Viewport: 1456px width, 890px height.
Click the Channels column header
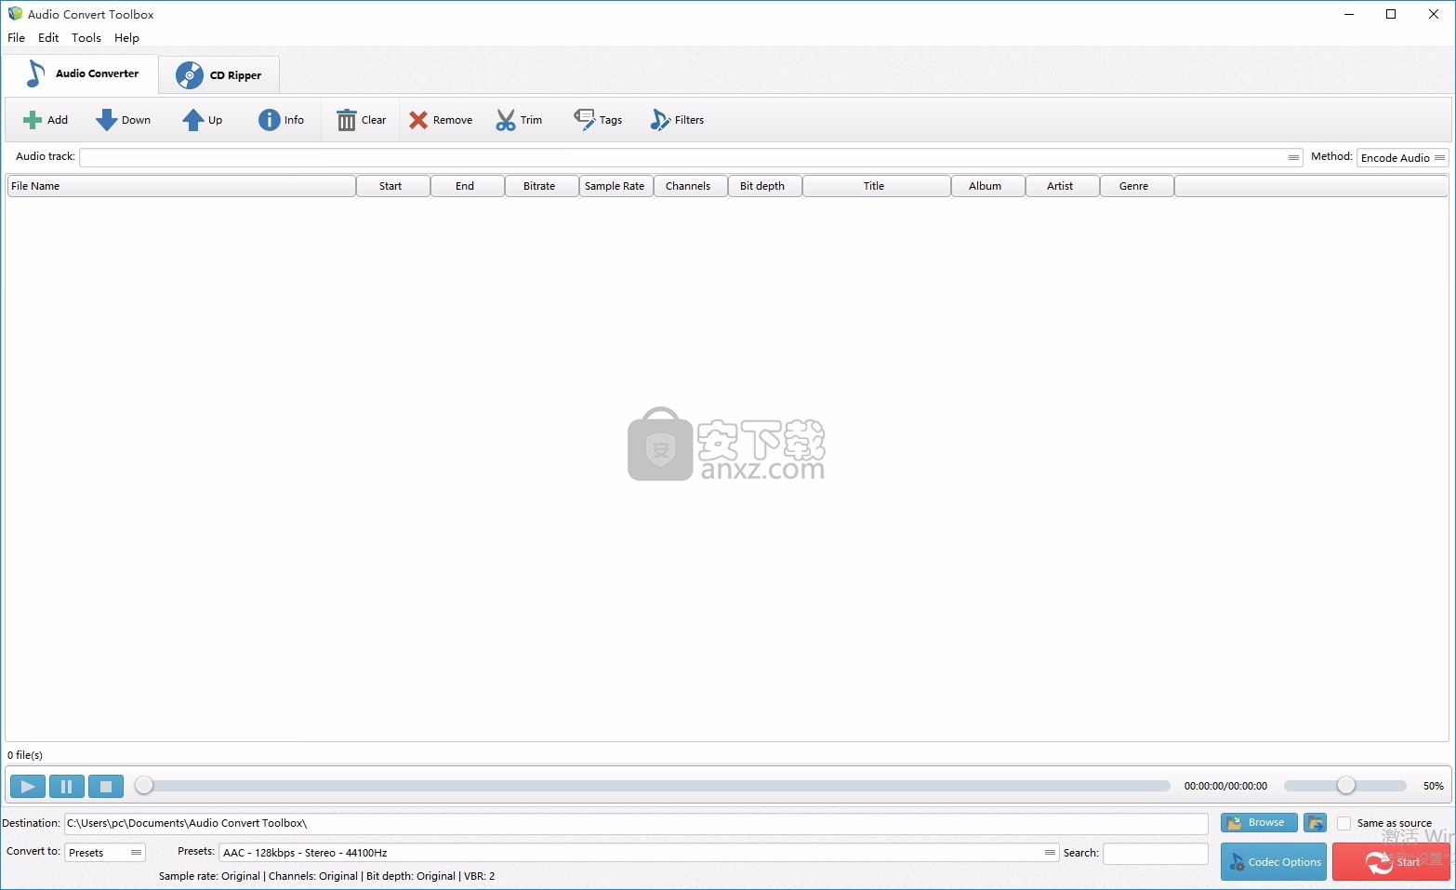(691, 186)
